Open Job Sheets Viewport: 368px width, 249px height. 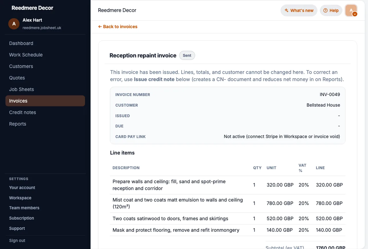[x=22, y=89]
